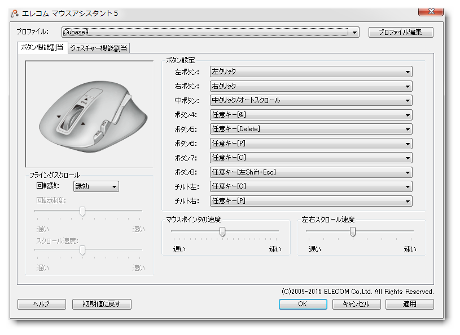The image size is (460, 335).
Task: Open the チルト右 assignment dropdown
Action: [311, 201]
